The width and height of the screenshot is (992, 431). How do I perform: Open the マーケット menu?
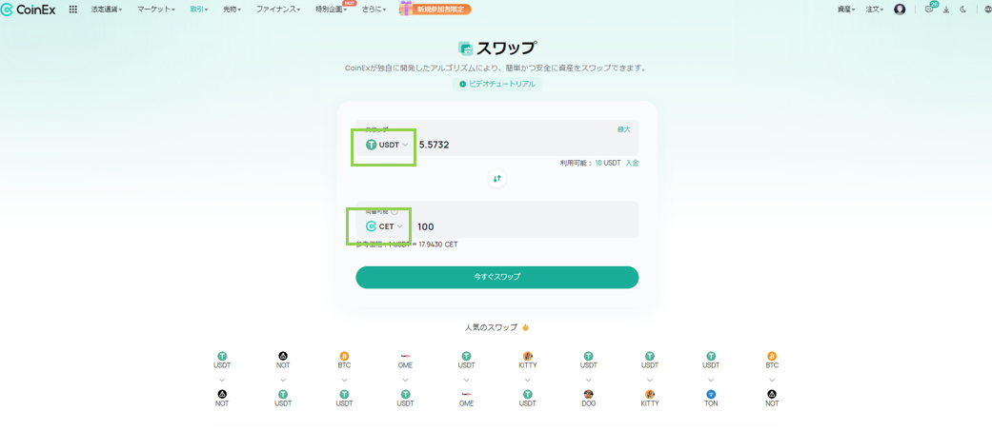(155, 10)
